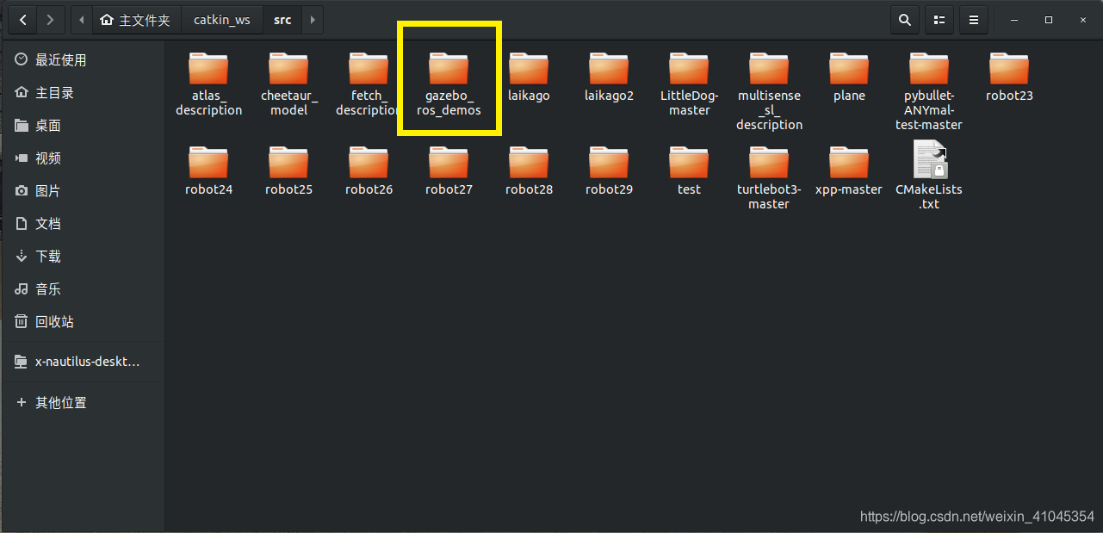
Task: Select the robot23 folder icon
Action: click(x=1009, y=68)
